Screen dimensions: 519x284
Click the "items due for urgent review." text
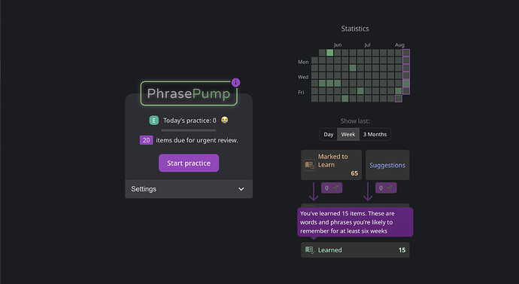197,140
